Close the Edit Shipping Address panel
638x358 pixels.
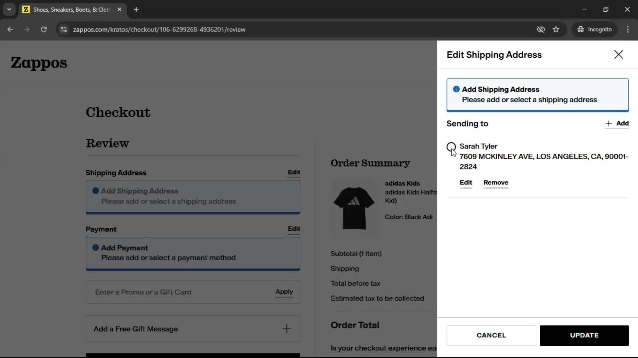tap(618, 54)
